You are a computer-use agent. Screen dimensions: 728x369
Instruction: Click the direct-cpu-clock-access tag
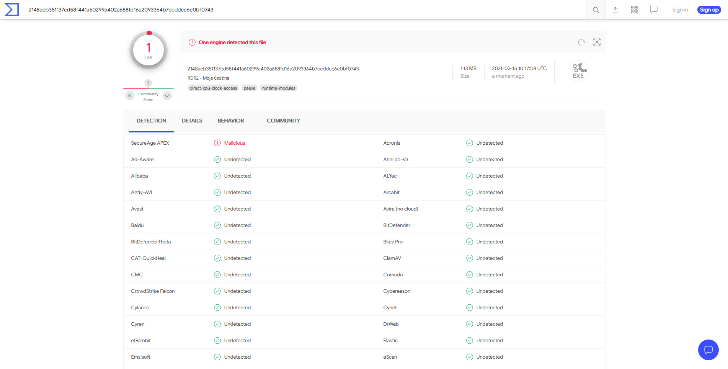point(213,88)
